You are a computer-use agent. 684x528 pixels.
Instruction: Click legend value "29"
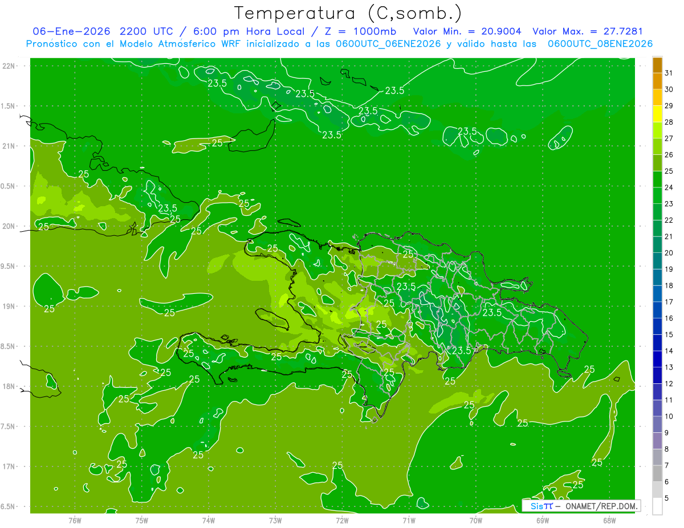[669, 106]
